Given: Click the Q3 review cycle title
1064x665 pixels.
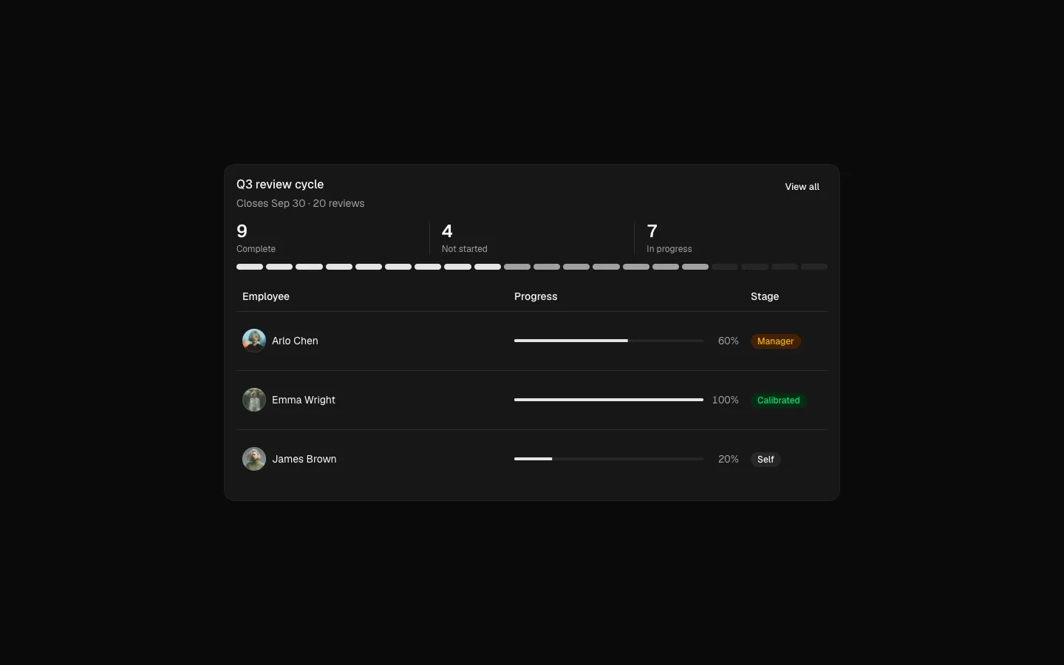Looking at the screenshot, I should 280,185.
